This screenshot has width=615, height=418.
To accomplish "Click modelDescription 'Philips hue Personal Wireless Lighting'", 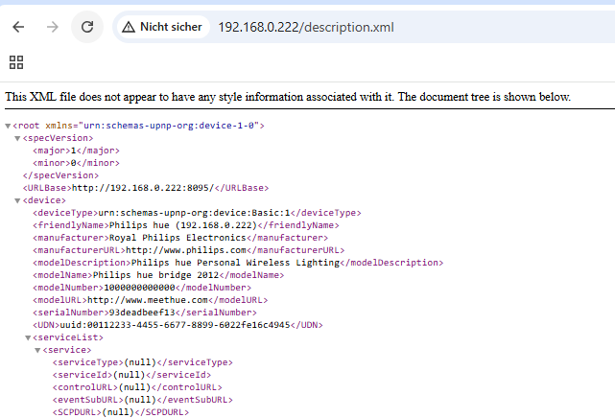I will (x=235, y=263).
